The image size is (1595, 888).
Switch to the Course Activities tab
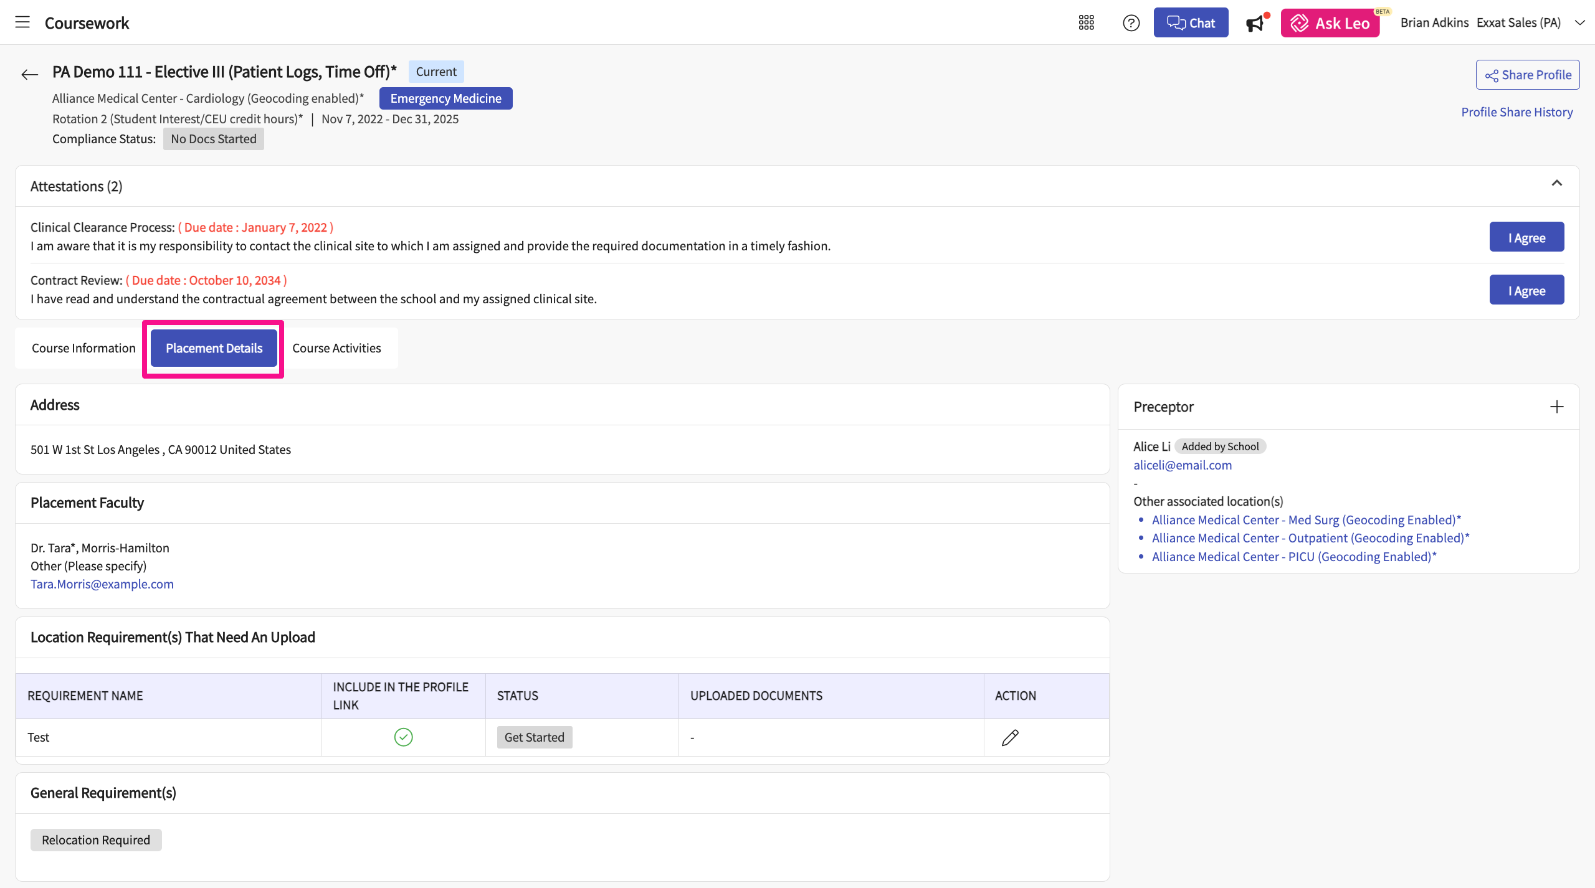(x=336, y=348)
